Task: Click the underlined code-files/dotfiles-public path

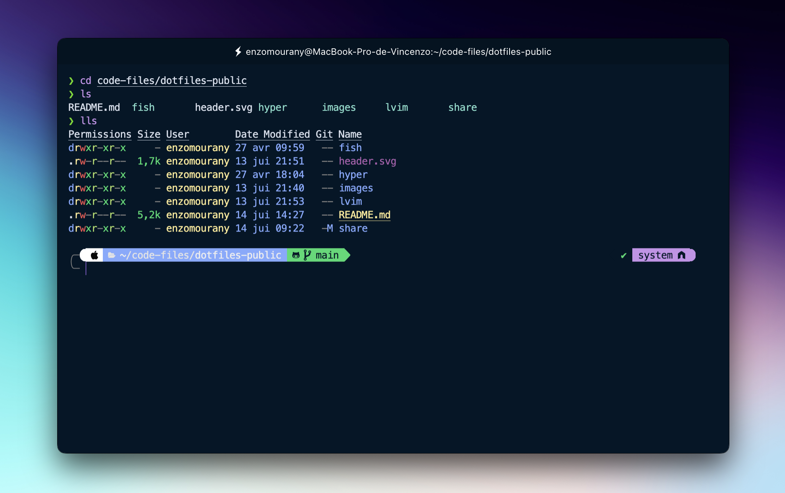Action: [172, 81]
